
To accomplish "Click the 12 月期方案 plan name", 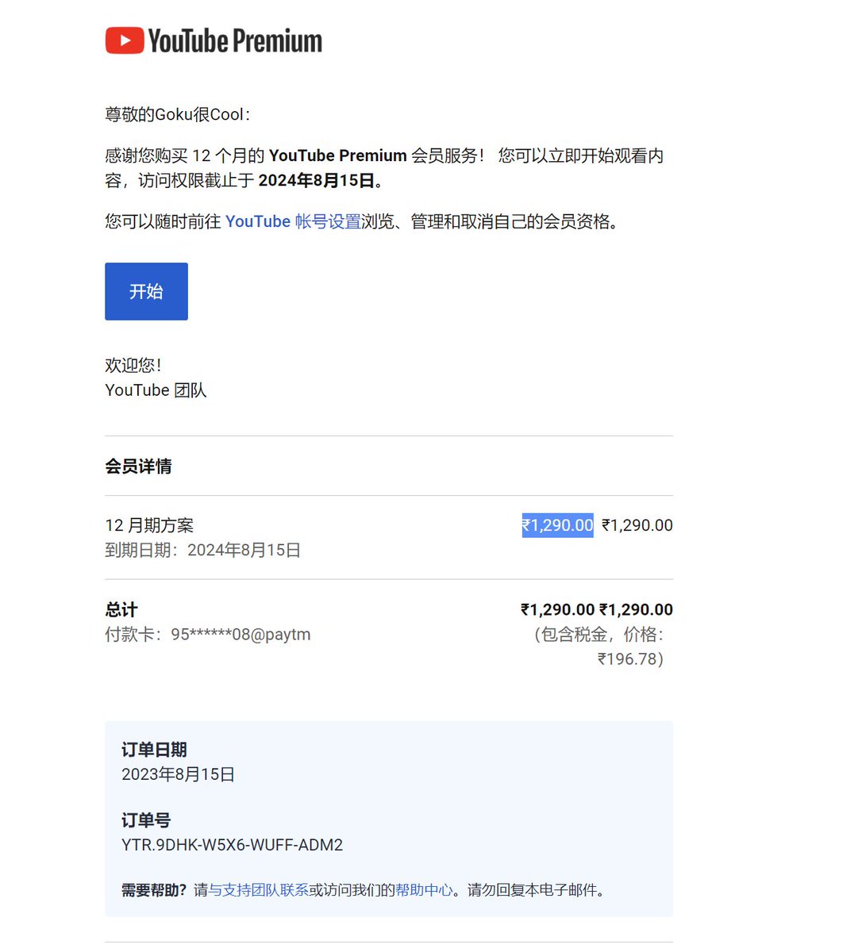I will point(149,525).
